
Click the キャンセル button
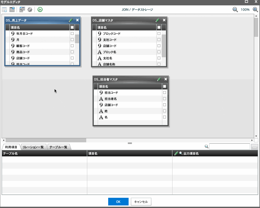click(x=141, y=202)
